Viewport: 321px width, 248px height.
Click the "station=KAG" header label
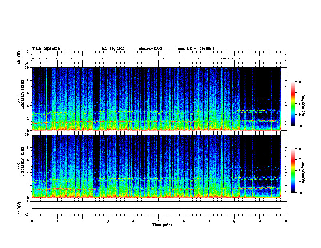tap(151, 49)
